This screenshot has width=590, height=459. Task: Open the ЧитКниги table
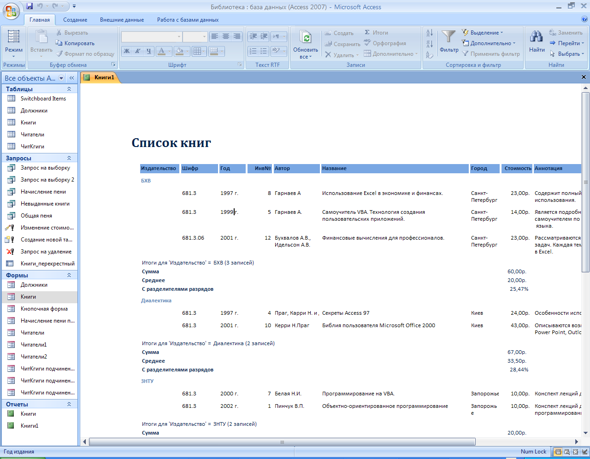click(x=40, y=147)
